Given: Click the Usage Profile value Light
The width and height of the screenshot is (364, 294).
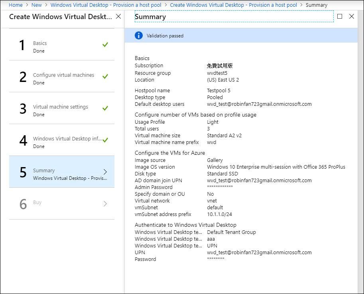Looking at the screenshot, I should click(212, 122).
